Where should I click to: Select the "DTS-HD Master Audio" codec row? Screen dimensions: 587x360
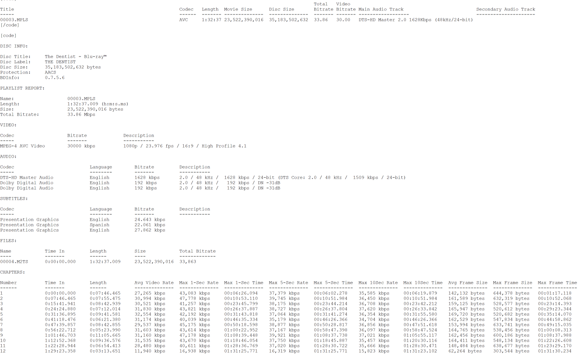click(x=27, y=177)
